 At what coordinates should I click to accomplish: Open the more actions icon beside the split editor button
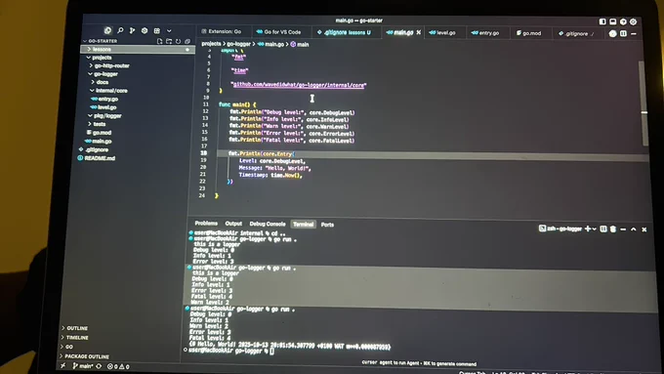coord(634,33)
